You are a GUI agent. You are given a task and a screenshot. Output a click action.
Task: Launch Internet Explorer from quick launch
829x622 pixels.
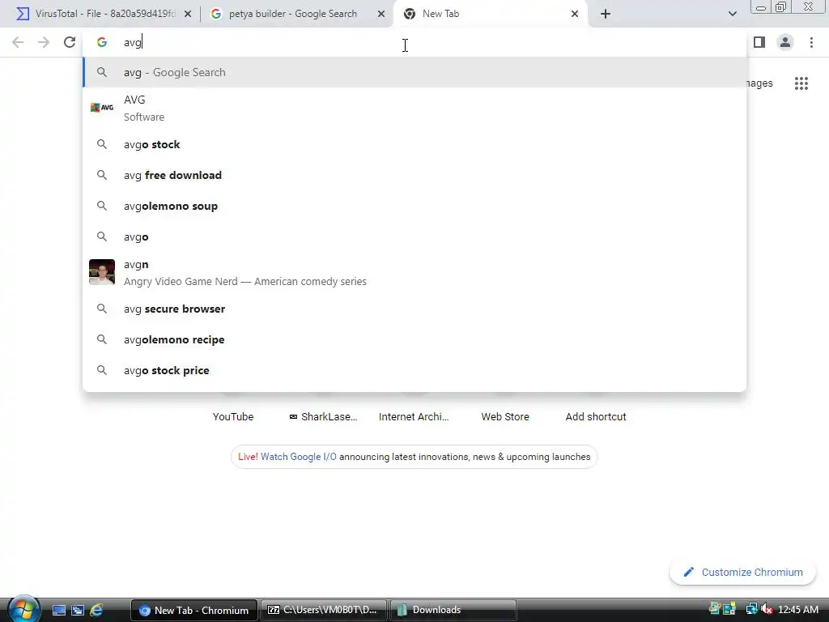click(96, 610)
